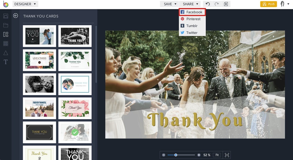Click the clear canvas X icon
Image resolution: width=293 pixels, height=160 pixels.
[226, 4]
